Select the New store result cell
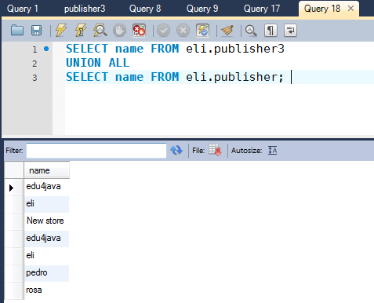Image resolution: width=374 pixels, height=303 pixels. pyautogui.click(x=46, y=221)
